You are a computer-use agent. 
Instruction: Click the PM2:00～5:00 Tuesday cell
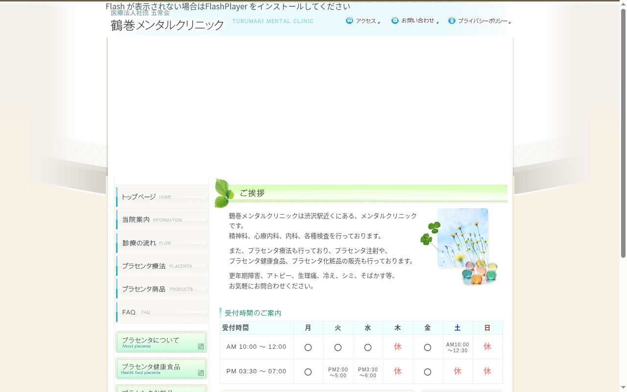point(338,371)
